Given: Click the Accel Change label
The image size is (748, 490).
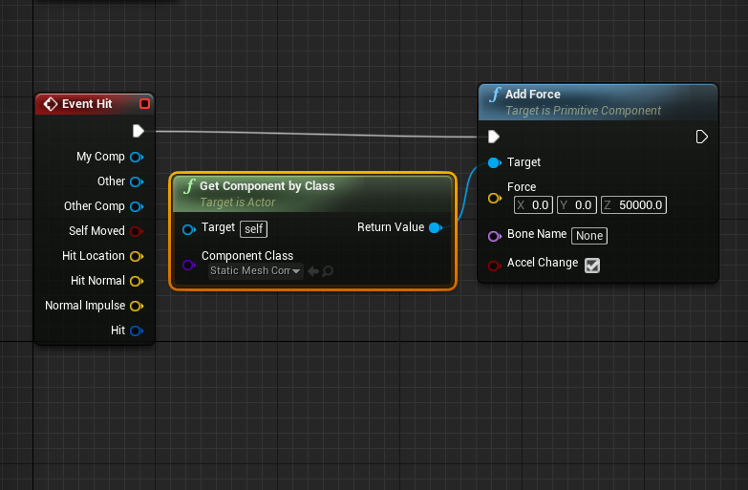Looking at the screenshot, I should point(543,263).
